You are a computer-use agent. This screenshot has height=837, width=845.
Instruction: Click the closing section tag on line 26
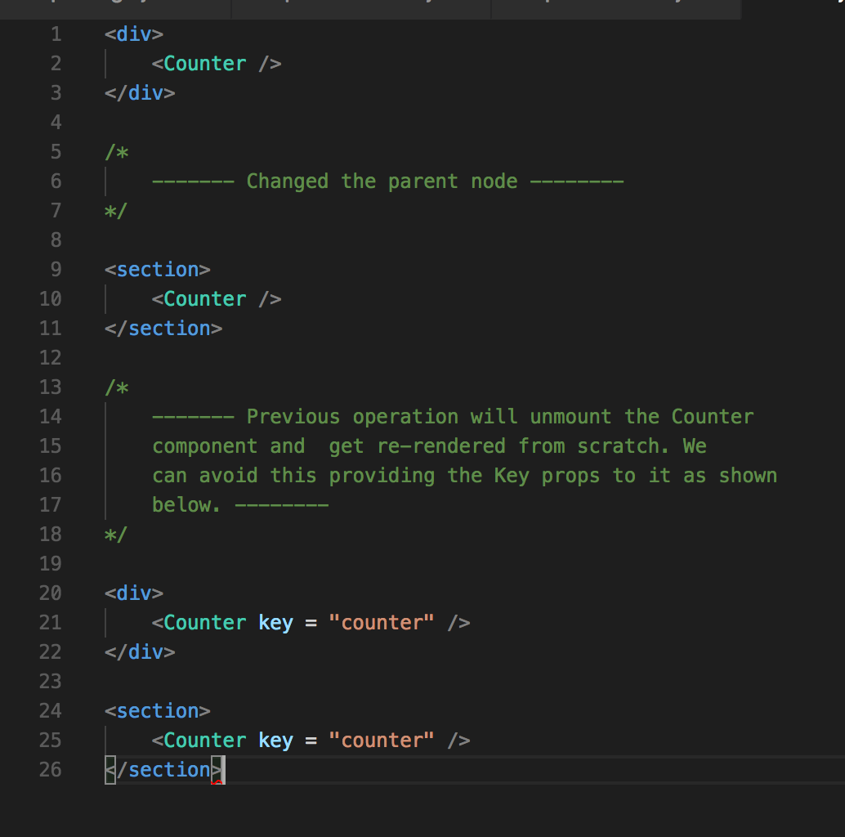(162, 769)
